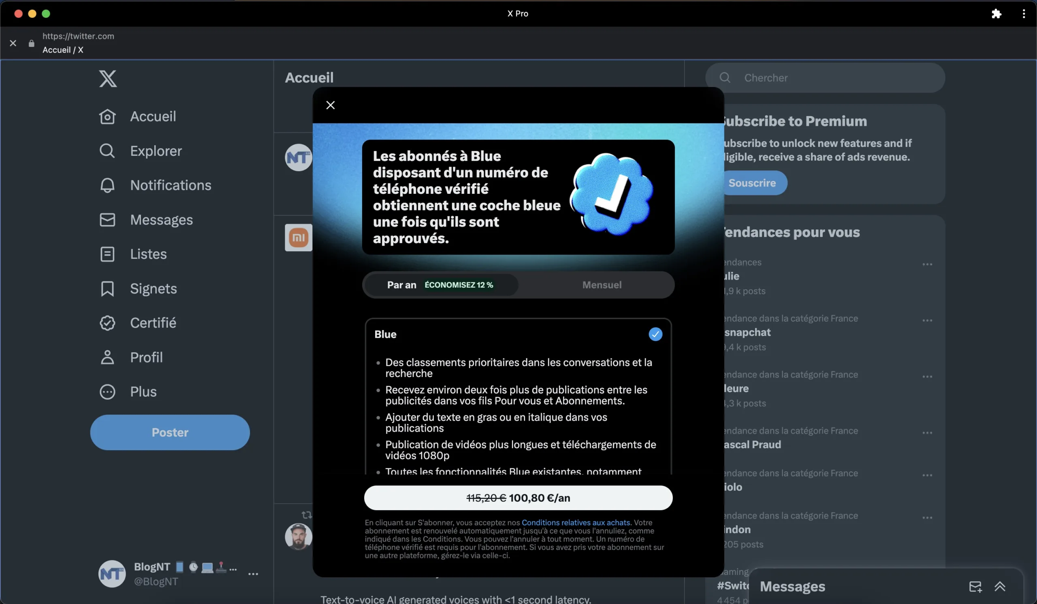Close the Blue subscription dialog

point(331,105)
